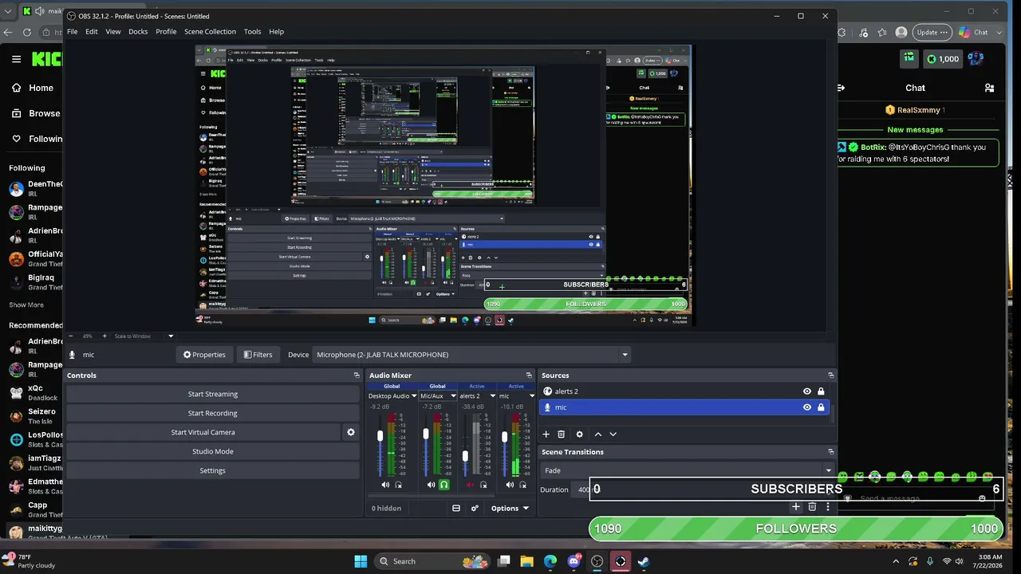Float the Sources dock
This screenshot has height=574, width=1021.
pyautogui.click(x=830, y=375)
